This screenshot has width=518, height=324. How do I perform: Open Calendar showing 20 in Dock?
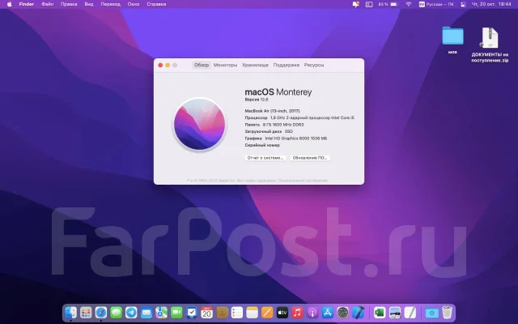click(x=207, y=313)
